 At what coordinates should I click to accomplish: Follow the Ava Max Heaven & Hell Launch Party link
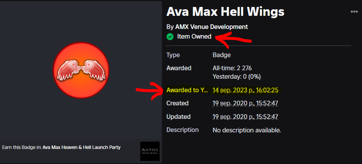tap(81, 147)
